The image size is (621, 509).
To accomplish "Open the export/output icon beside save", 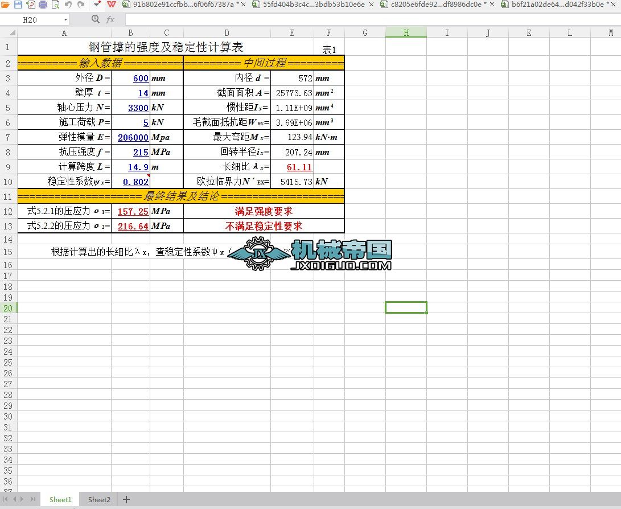I will point(31,5).
